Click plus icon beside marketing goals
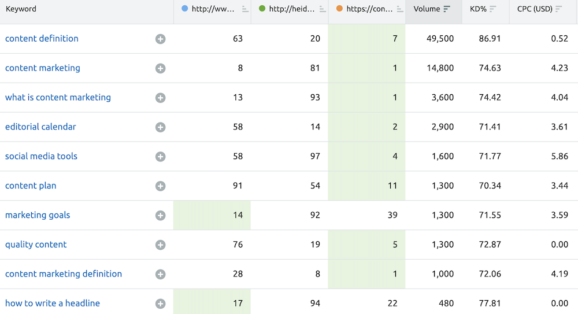Screen dimensions: 578x314 click(160, 216)
